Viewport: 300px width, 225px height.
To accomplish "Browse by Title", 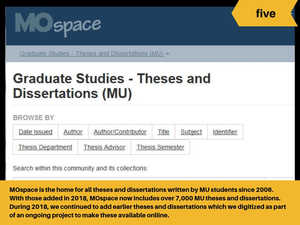I will pyautogui.click(x=163, y=132).
